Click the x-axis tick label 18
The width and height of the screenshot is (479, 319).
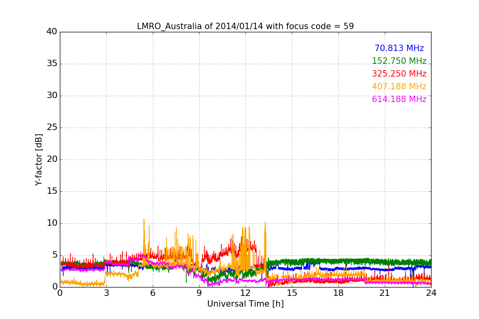coord(338,293)
